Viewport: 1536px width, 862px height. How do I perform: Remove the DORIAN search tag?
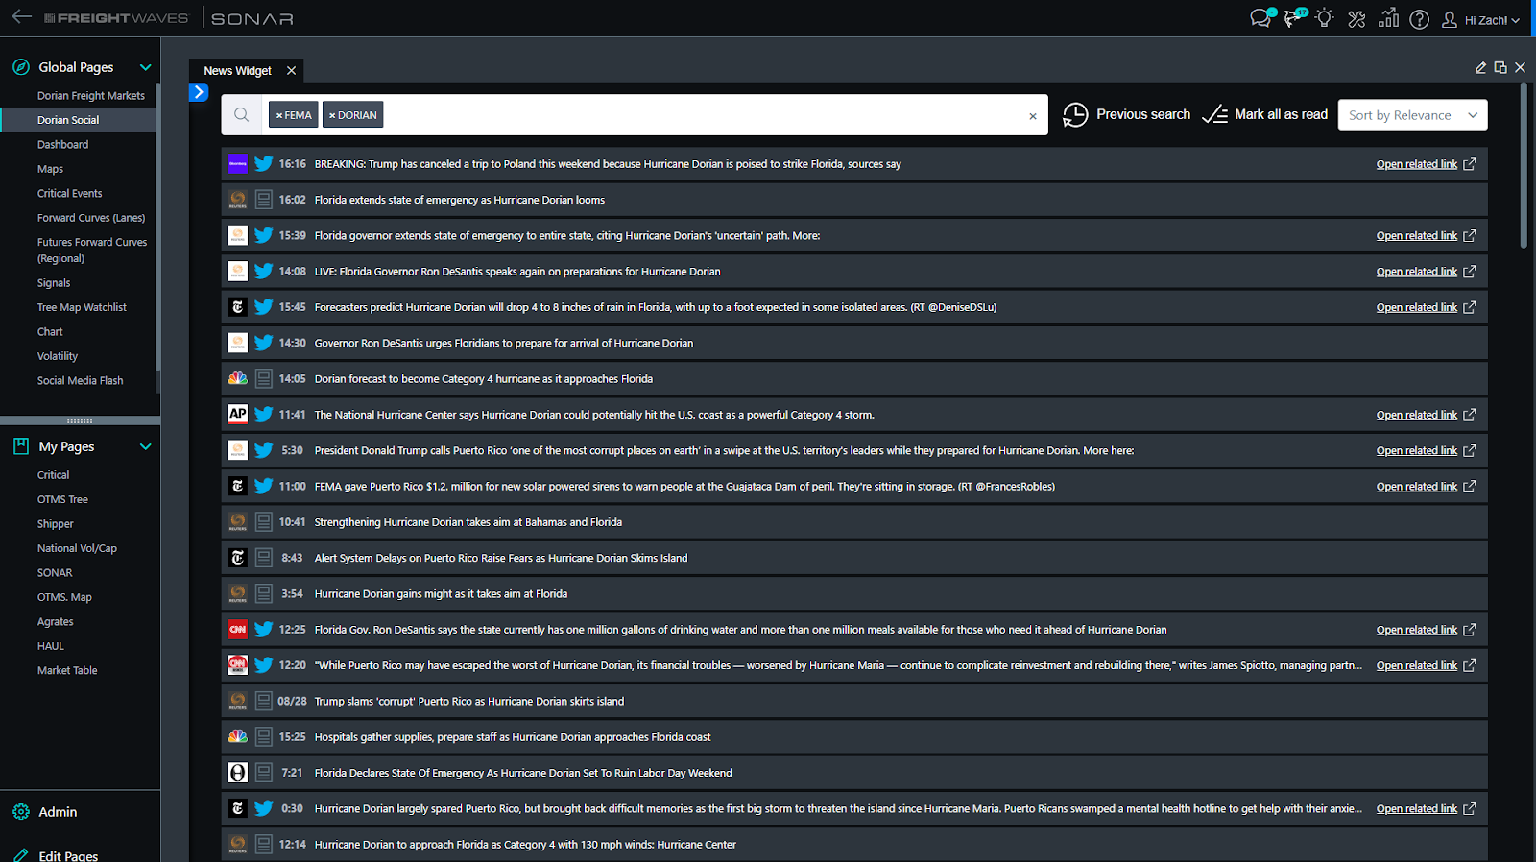332,115
